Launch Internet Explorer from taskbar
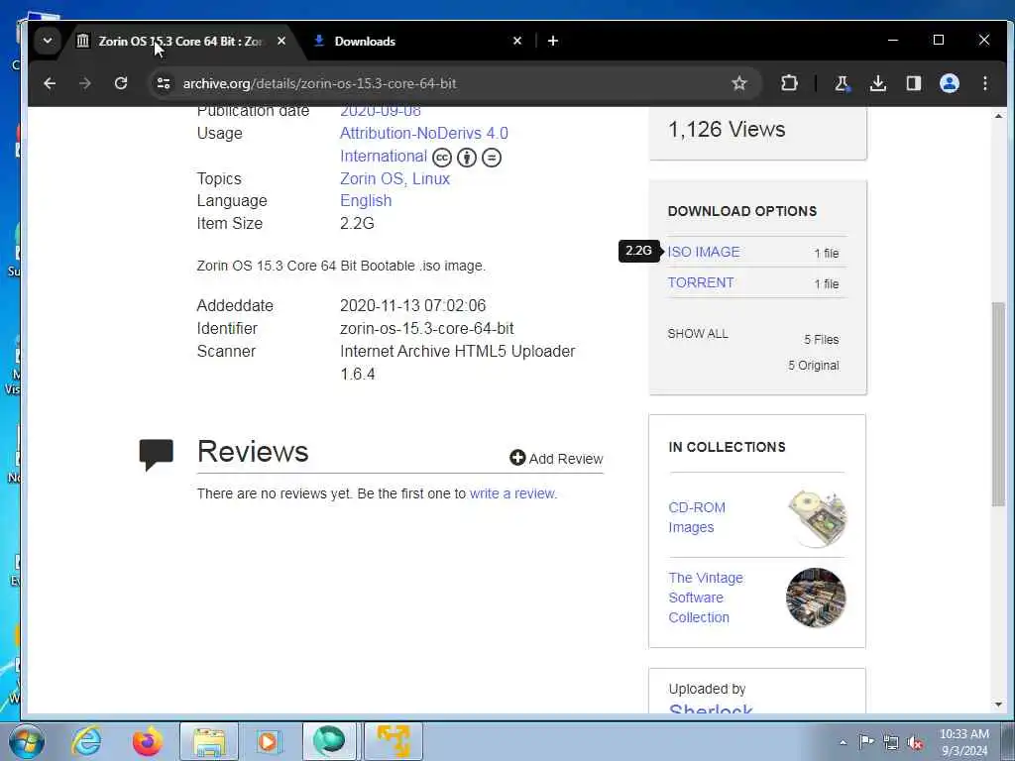Screen dimensions: 1015x761 86,741
